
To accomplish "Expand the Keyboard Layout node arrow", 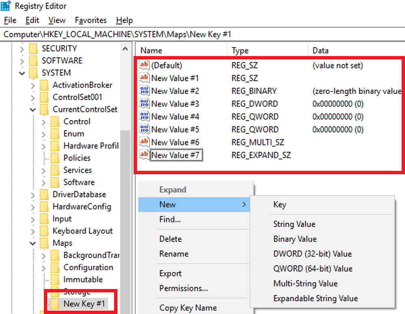I will tap(33, 231).
